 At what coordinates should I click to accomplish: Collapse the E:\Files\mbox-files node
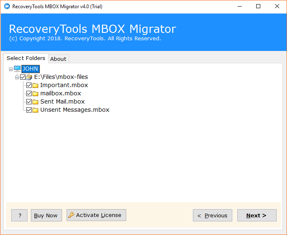point(17,78)
